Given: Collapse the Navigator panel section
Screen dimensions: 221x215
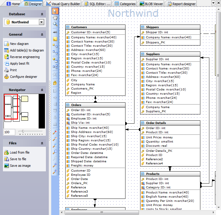Looking at the screenshot, I should tap(42, 90).
